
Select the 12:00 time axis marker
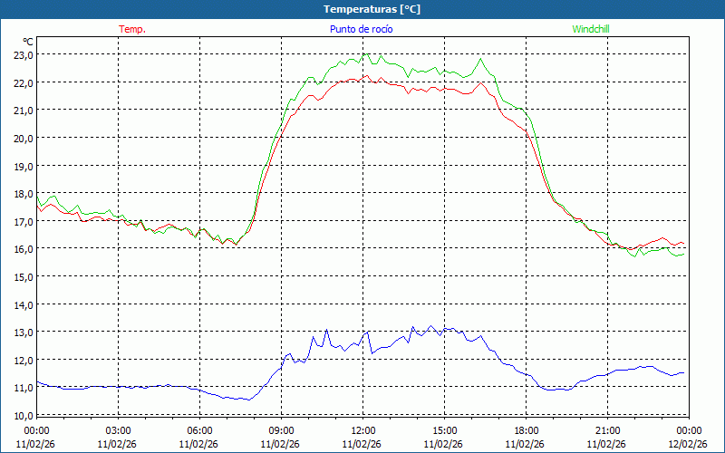tap(362, 430)
